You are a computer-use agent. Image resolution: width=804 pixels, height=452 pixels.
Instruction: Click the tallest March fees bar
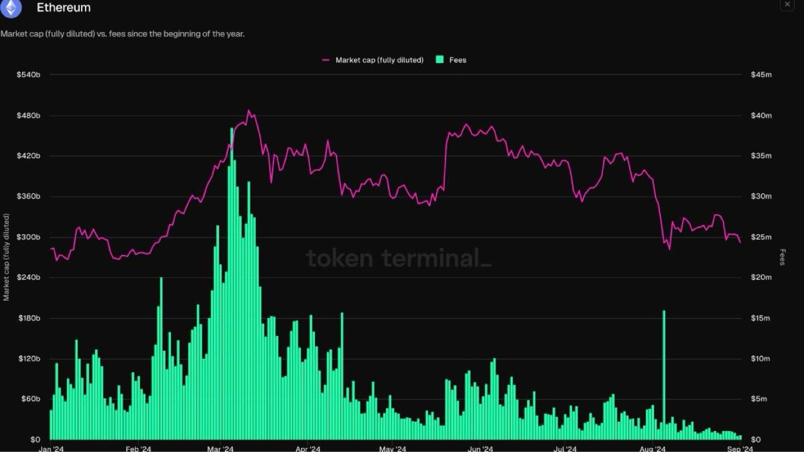click(231, 284)
